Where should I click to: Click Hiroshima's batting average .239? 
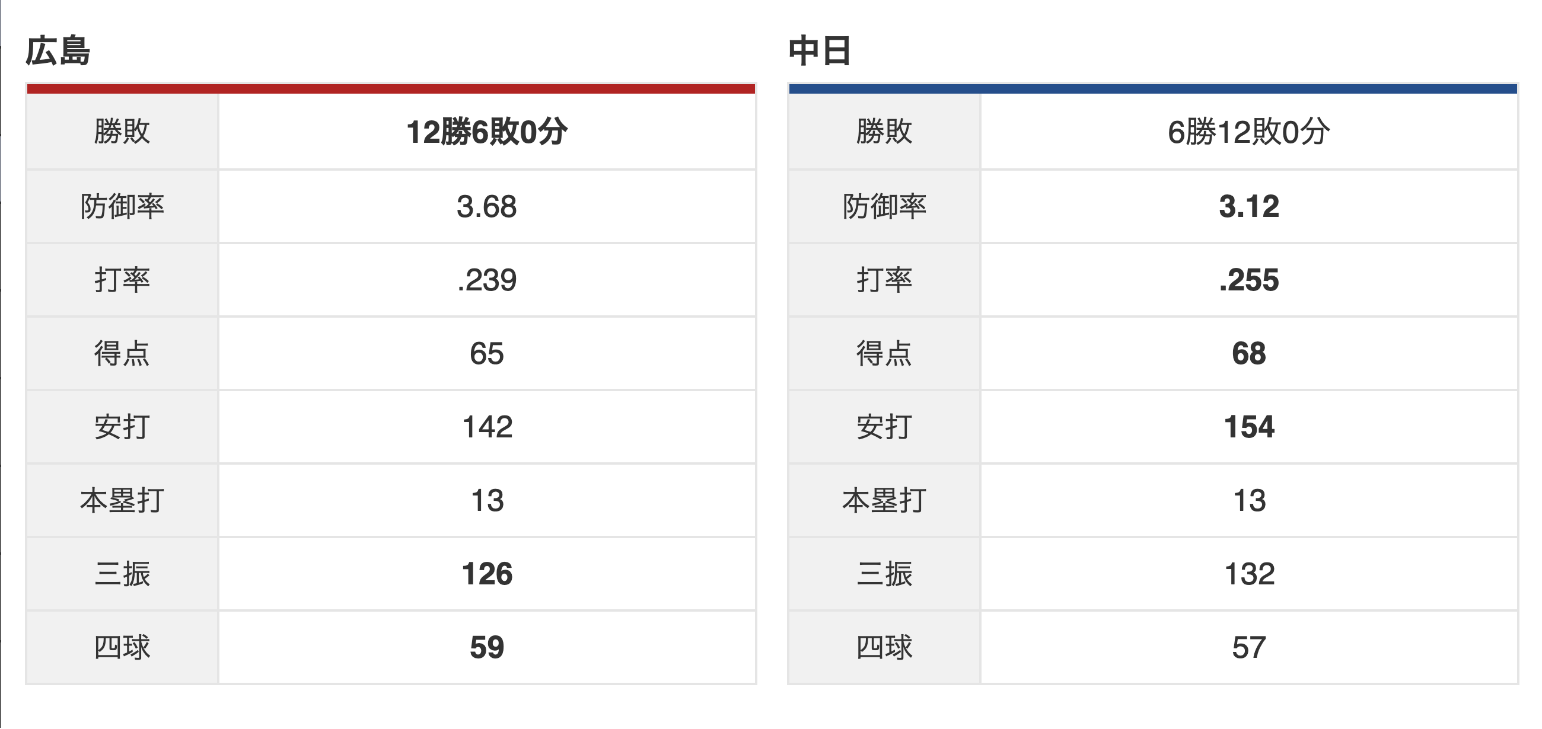487,280
